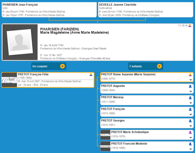Click the male icon for PRETOT Mansuy
Viewport: 195px width, 153px height.
190,98
